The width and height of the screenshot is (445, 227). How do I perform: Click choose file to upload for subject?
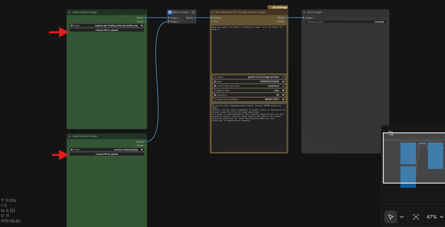(107, 30)
